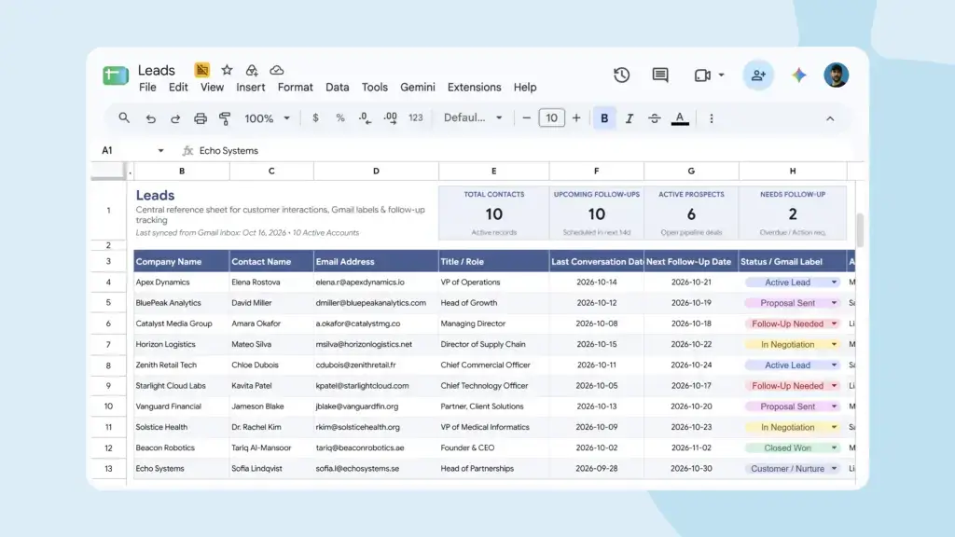Undo the last action

(150, 118)
